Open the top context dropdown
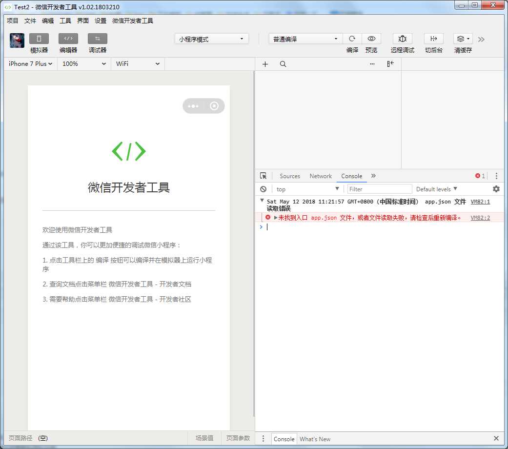 [x=307, y=189]
